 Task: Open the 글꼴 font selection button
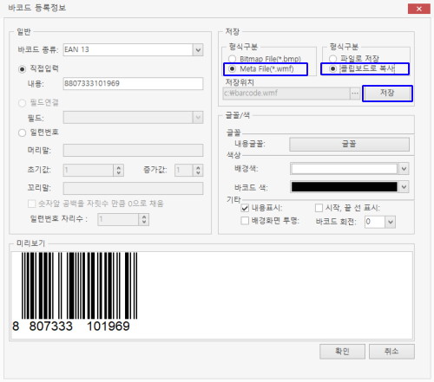coord(349,144)
